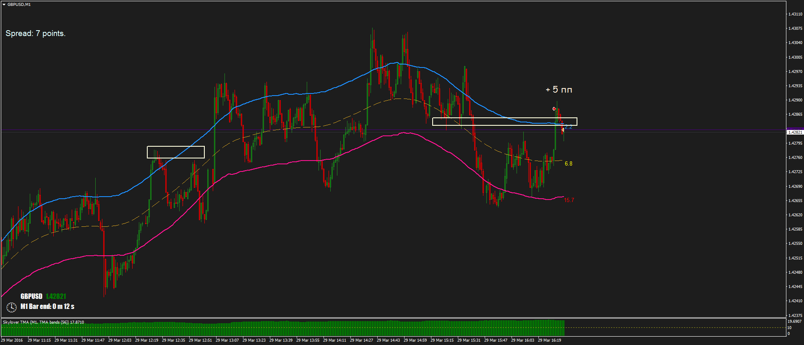The height and width of the screenshot is (345, 804).
Task: Click the price axis value 1.42760
Action: (795, 158)
